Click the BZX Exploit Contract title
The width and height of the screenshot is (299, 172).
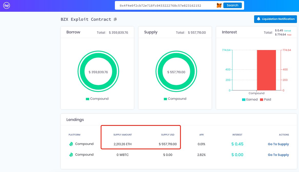pyautogui.click(x=86, y=19)
